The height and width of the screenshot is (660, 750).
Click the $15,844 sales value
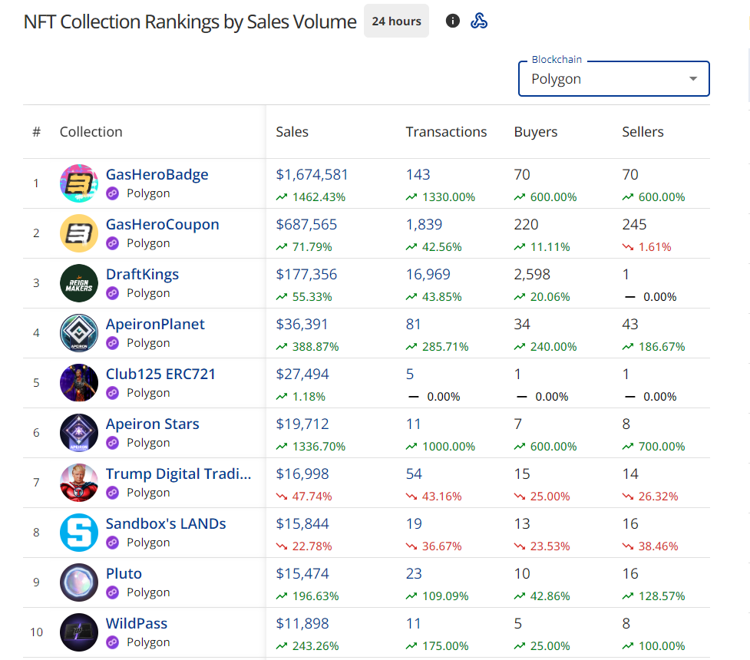point(302,523)
